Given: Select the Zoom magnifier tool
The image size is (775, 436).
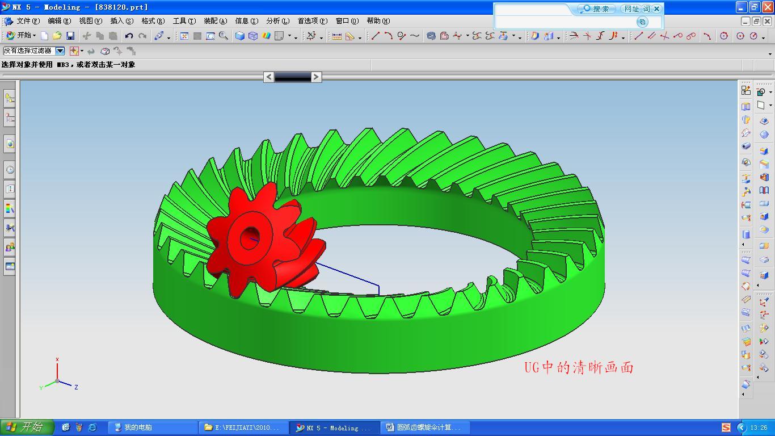Looking at the screenshot, I should point(224,36).
